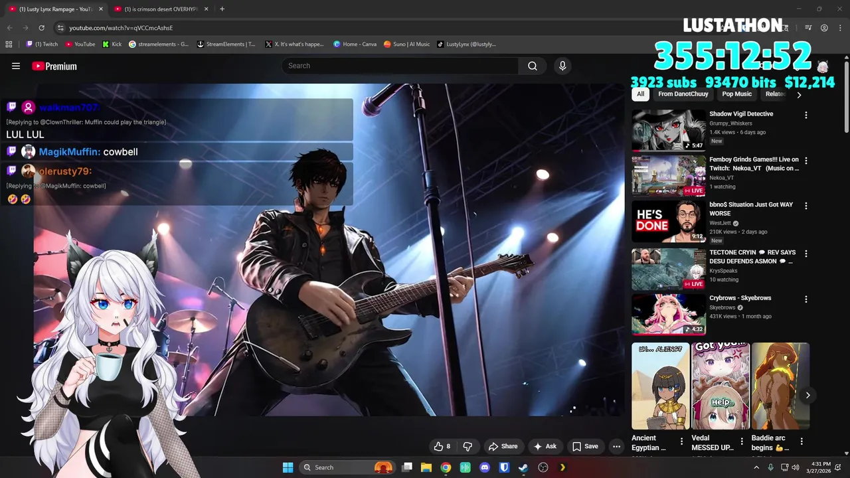
Task: Open the Suno AI Music bookmark
Action: click(x=407, y=44)
